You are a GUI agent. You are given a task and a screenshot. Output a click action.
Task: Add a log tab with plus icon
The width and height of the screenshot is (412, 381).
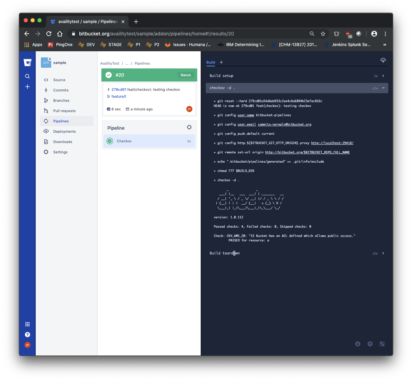(x=221, y=62)
